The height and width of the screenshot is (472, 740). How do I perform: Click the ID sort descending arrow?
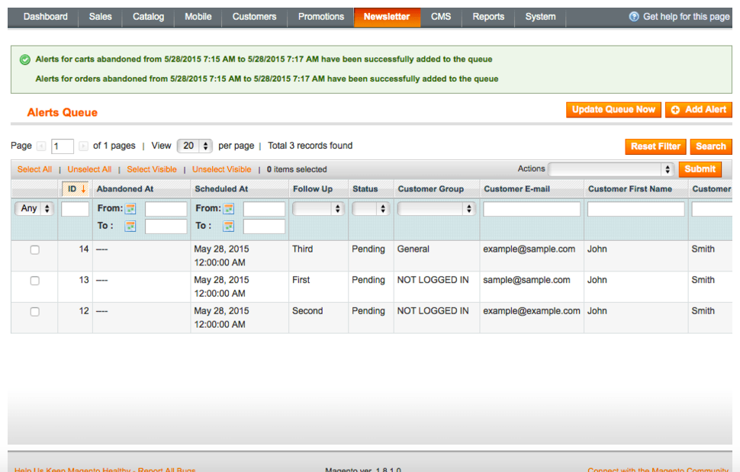(x=83, y=189)
